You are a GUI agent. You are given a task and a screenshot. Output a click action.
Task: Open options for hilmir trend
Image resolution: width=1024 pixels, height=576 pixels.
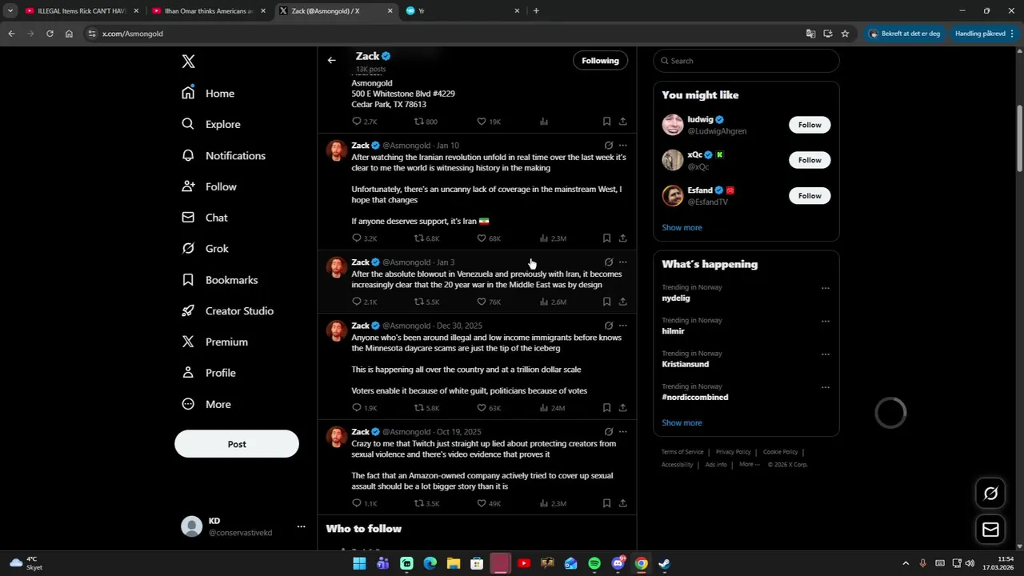click(825, 321)
